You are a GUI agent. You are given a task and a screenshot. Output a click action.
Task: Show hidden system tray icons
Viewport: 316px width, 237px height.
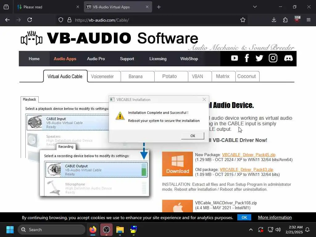[x=251, y=230]
